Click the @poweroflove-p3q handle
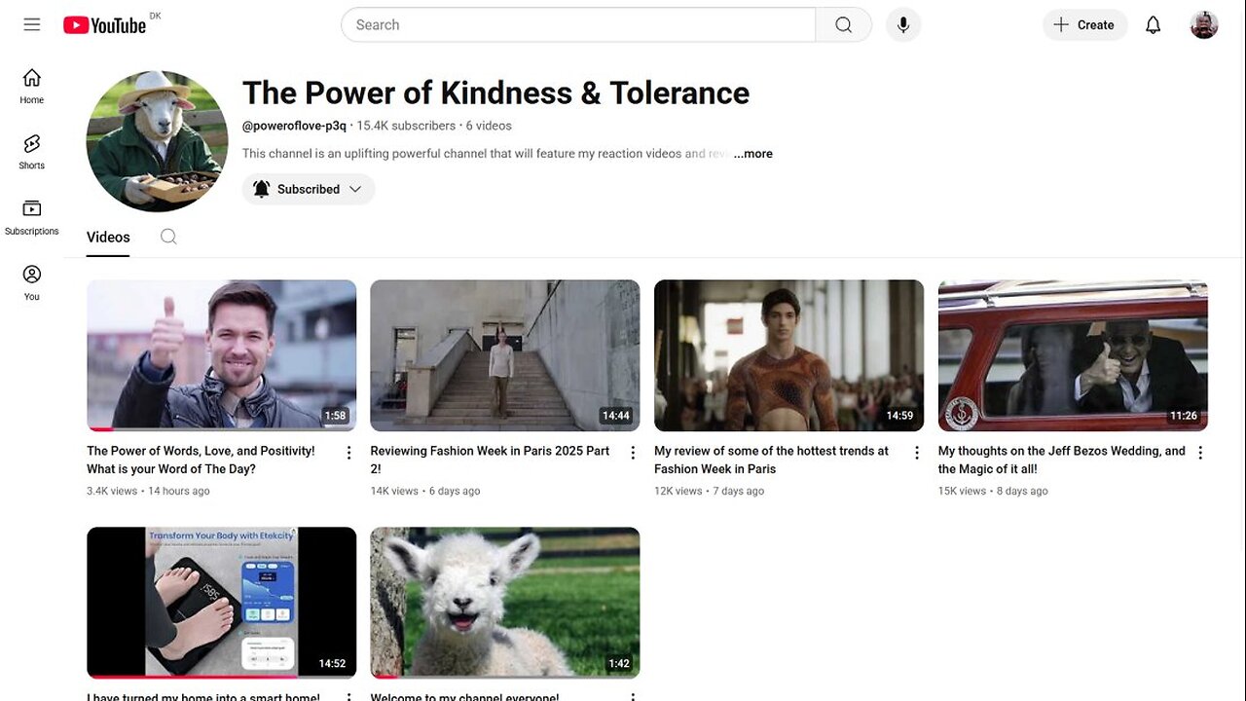Viewport: 1246px width, 701px height. click(294, 126)
